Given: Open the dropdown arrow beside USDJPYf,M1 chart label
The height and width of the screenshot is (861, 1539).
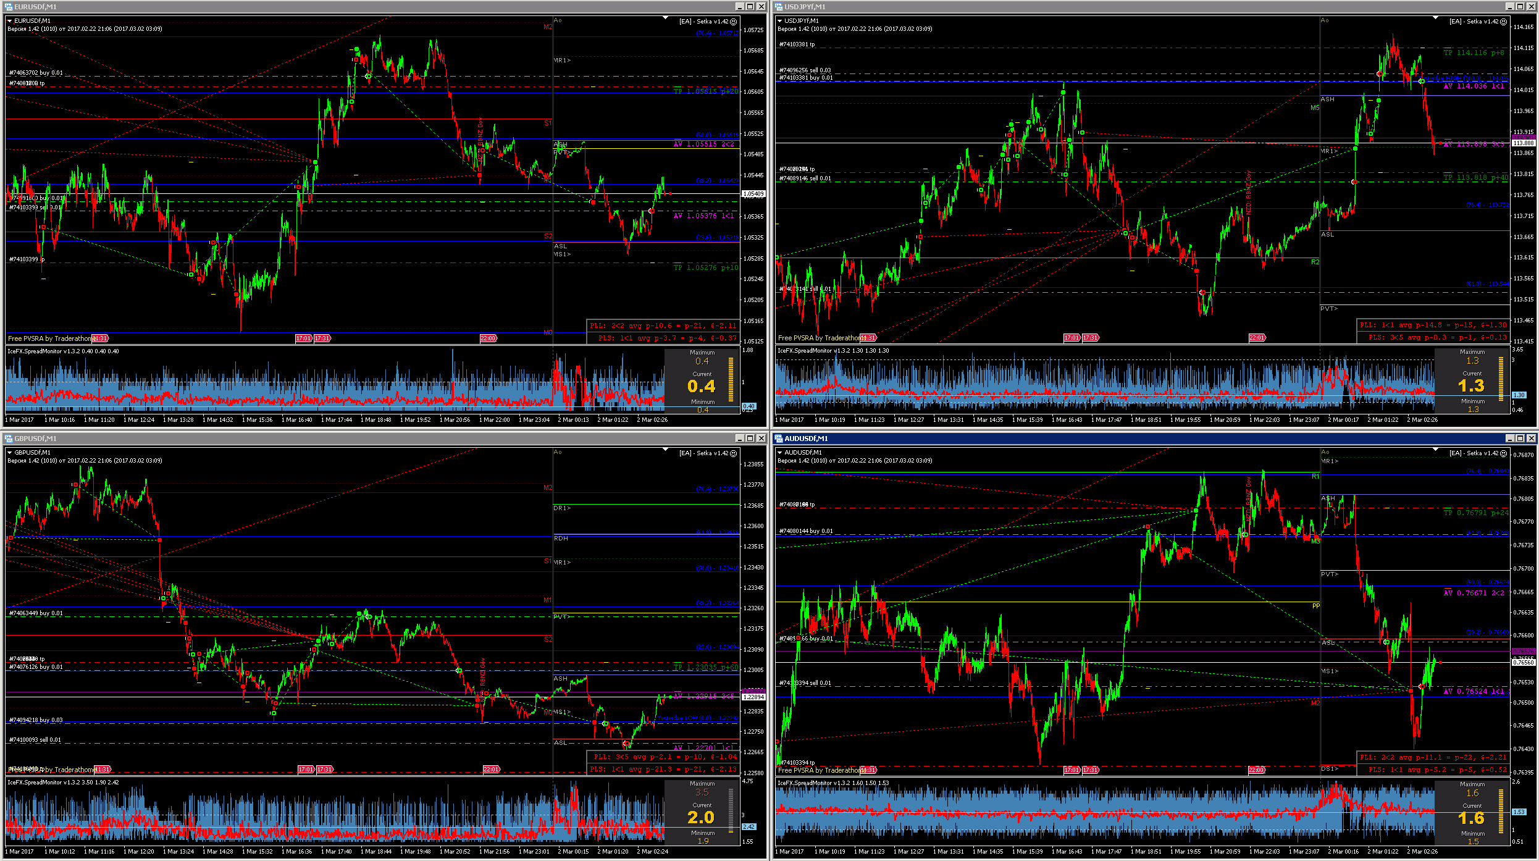Looking at the screenshot, I should (780, 21).
